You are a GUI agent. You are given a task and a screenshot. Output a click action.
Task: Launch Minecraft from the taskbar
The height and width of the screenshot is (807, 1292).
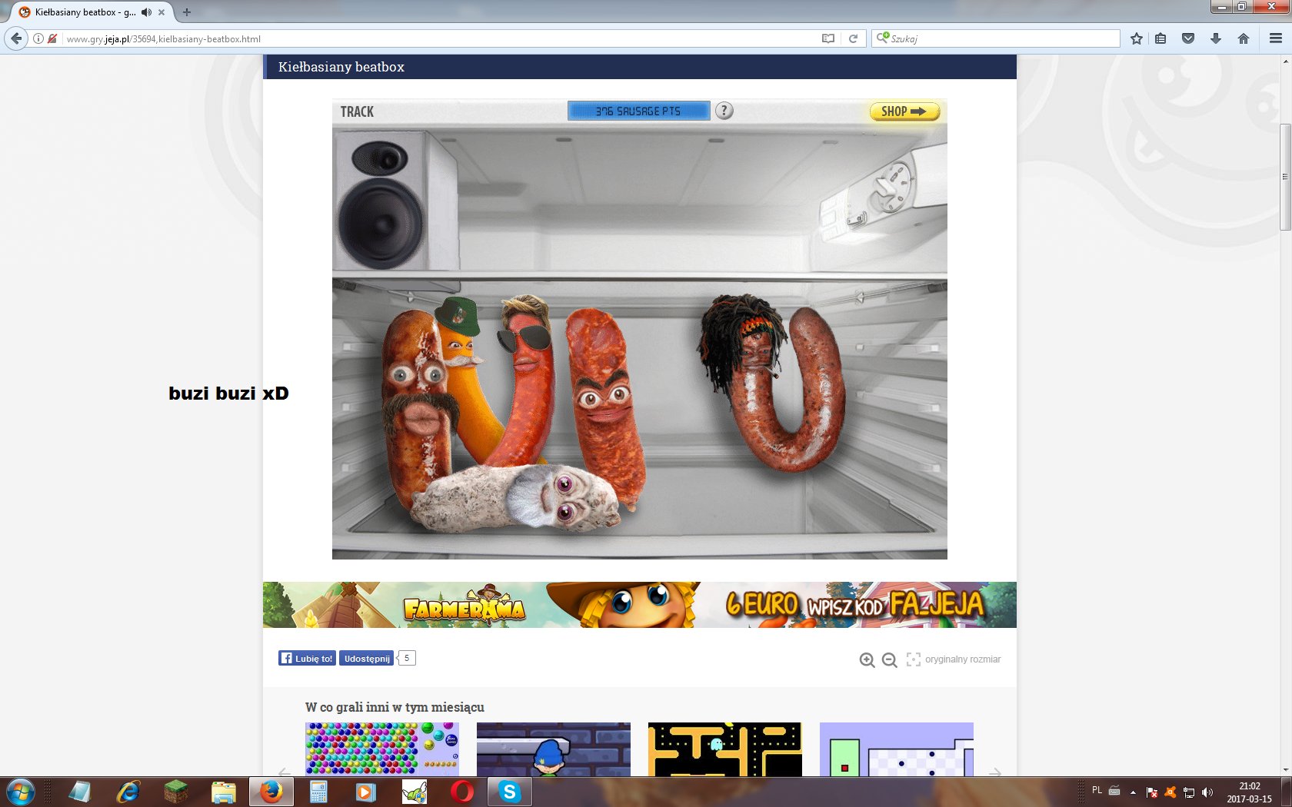point(176,792)
